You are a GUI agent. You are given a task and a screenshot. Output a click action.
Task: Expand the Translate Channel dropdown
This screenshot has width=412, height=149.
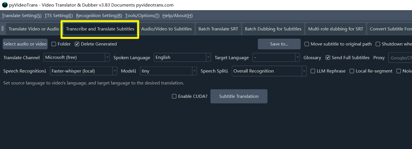tap(77, 57)
